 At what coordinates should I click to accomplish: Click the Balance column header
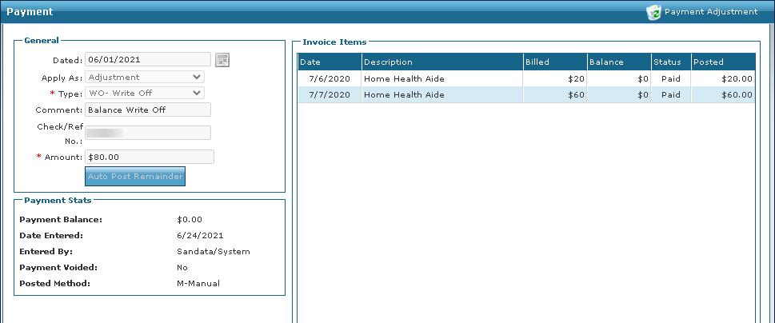pyautogui.click(x=619, y=62)
